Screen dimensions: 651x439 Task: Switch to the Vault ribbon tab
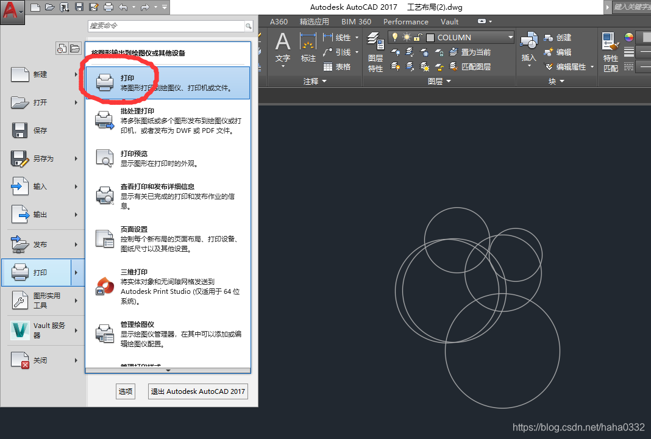tap(450, 21)
